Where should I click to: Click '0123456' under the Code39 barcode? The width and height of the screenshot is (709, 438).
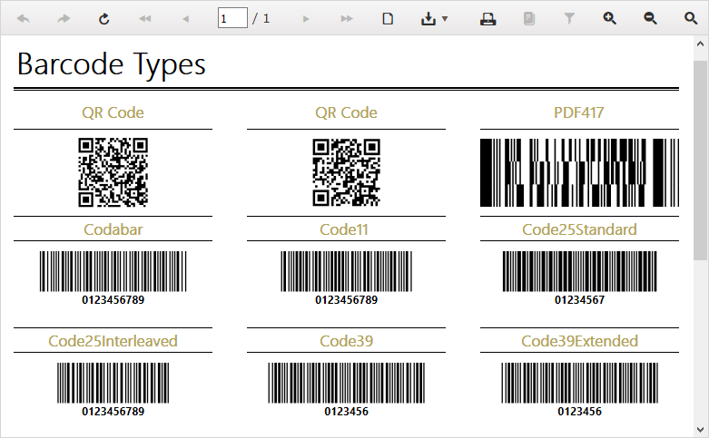[x=347, y=412]
